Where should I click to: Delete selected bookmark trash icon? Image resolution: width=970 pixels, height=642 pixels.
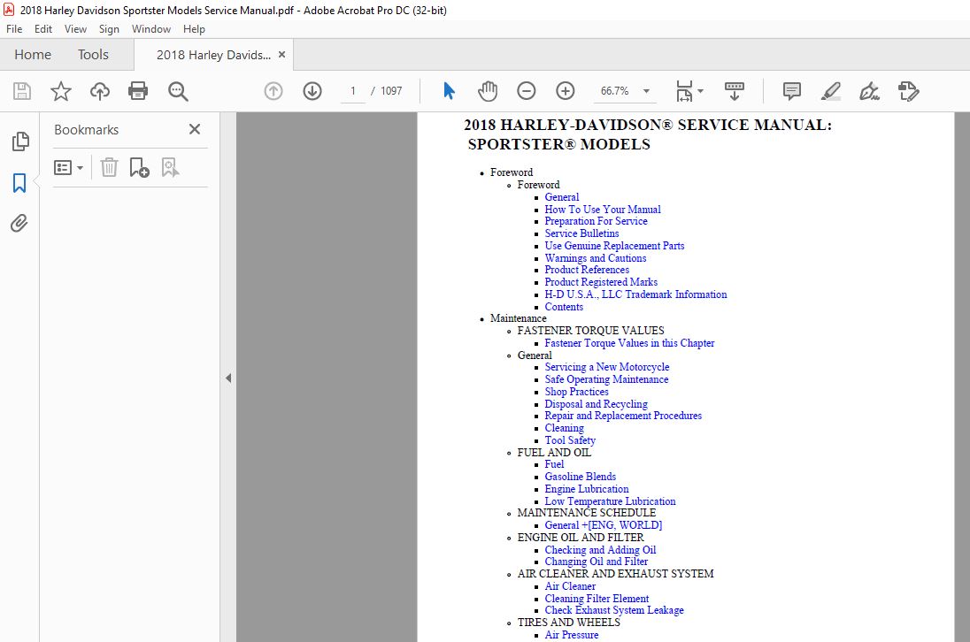click(109, 167)
